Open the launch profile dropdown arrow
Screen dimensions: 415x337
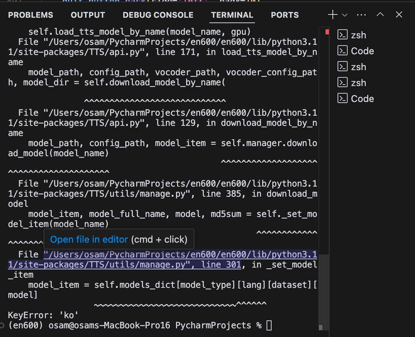[x=345, y=15]
